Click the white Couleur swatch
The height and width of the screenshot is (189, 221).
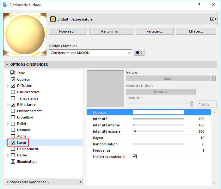(x=159, y=112)
